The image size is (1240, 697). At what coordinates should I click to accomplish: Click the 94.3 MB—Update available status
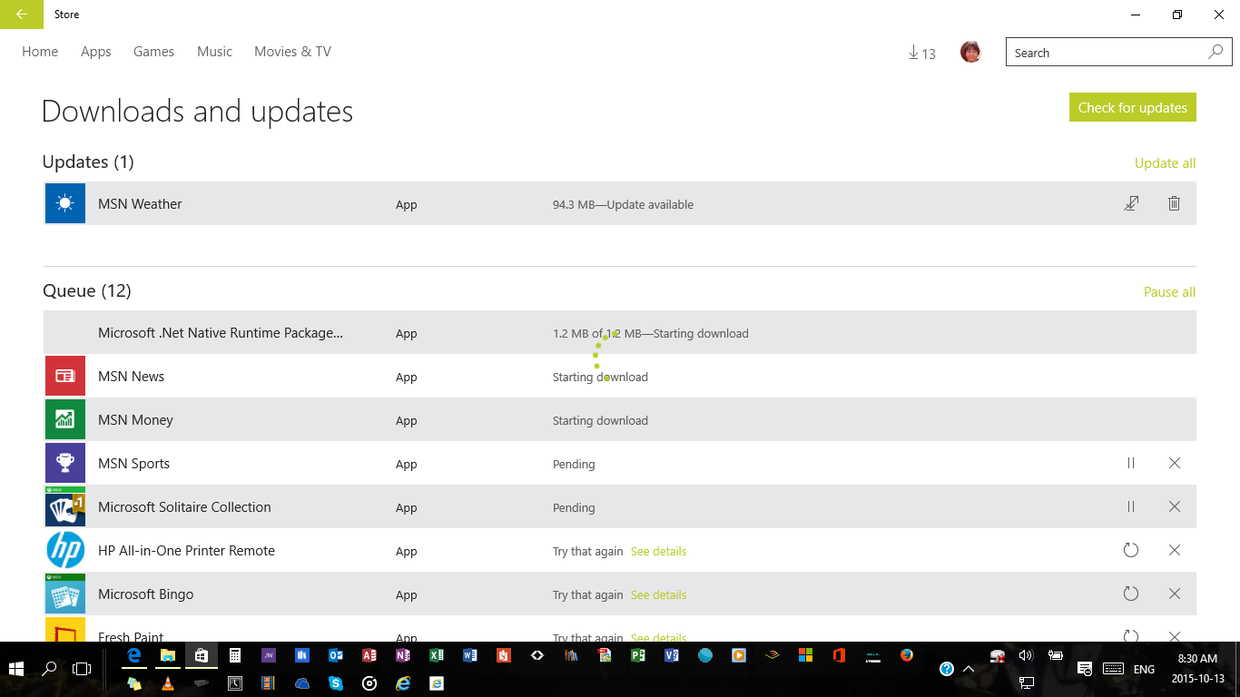coord(623,204)
